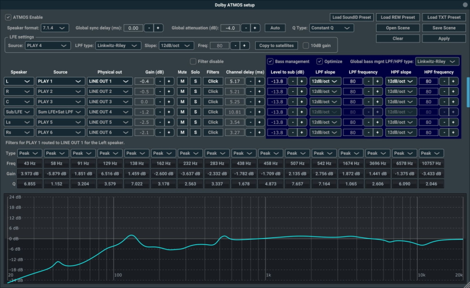Click the window resize grip corner
470x288 pixels.
coord(467,285)
